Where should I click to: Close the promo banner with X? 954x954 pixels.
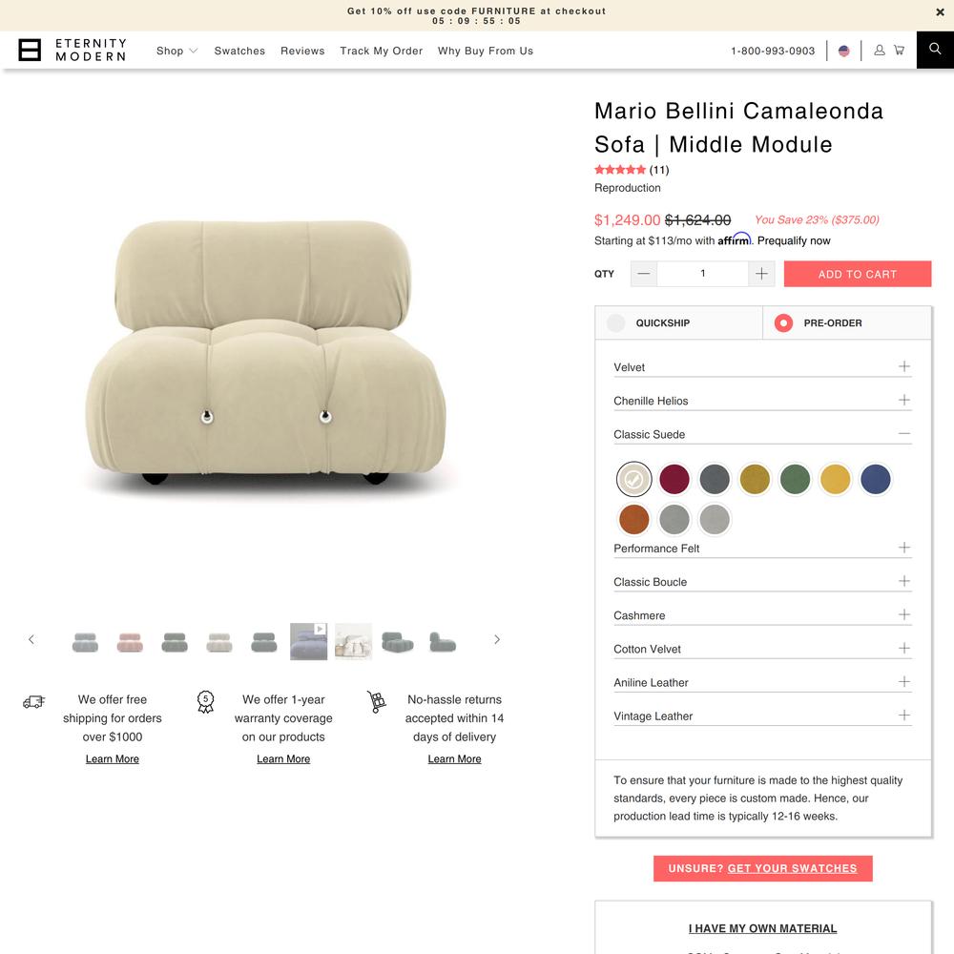(940, 12)
